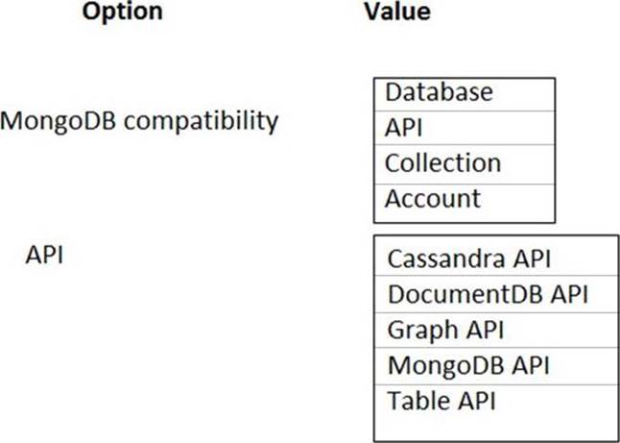Image resolution: width=620 pixels, height=443 pixels.
Task: Select DocumentDB API option
Action: pyautogui.click(x=487, y=294)
